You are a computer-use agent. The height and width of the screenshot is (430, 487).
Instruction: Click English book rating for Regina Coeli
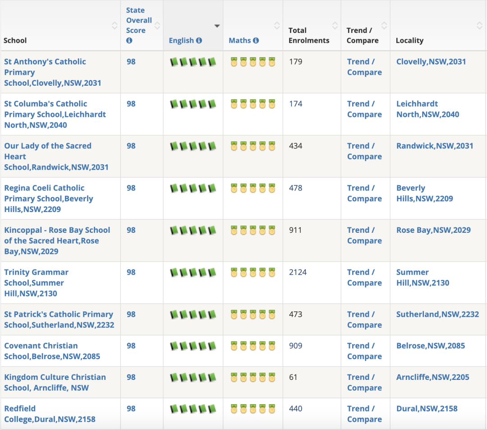point(193,188)
